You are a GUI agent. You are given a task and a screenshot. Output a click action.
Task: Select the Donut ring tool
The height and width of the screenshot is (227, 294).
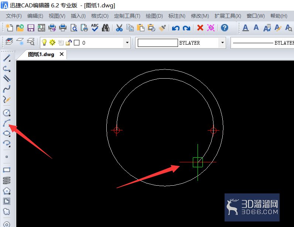coord(7,224)
